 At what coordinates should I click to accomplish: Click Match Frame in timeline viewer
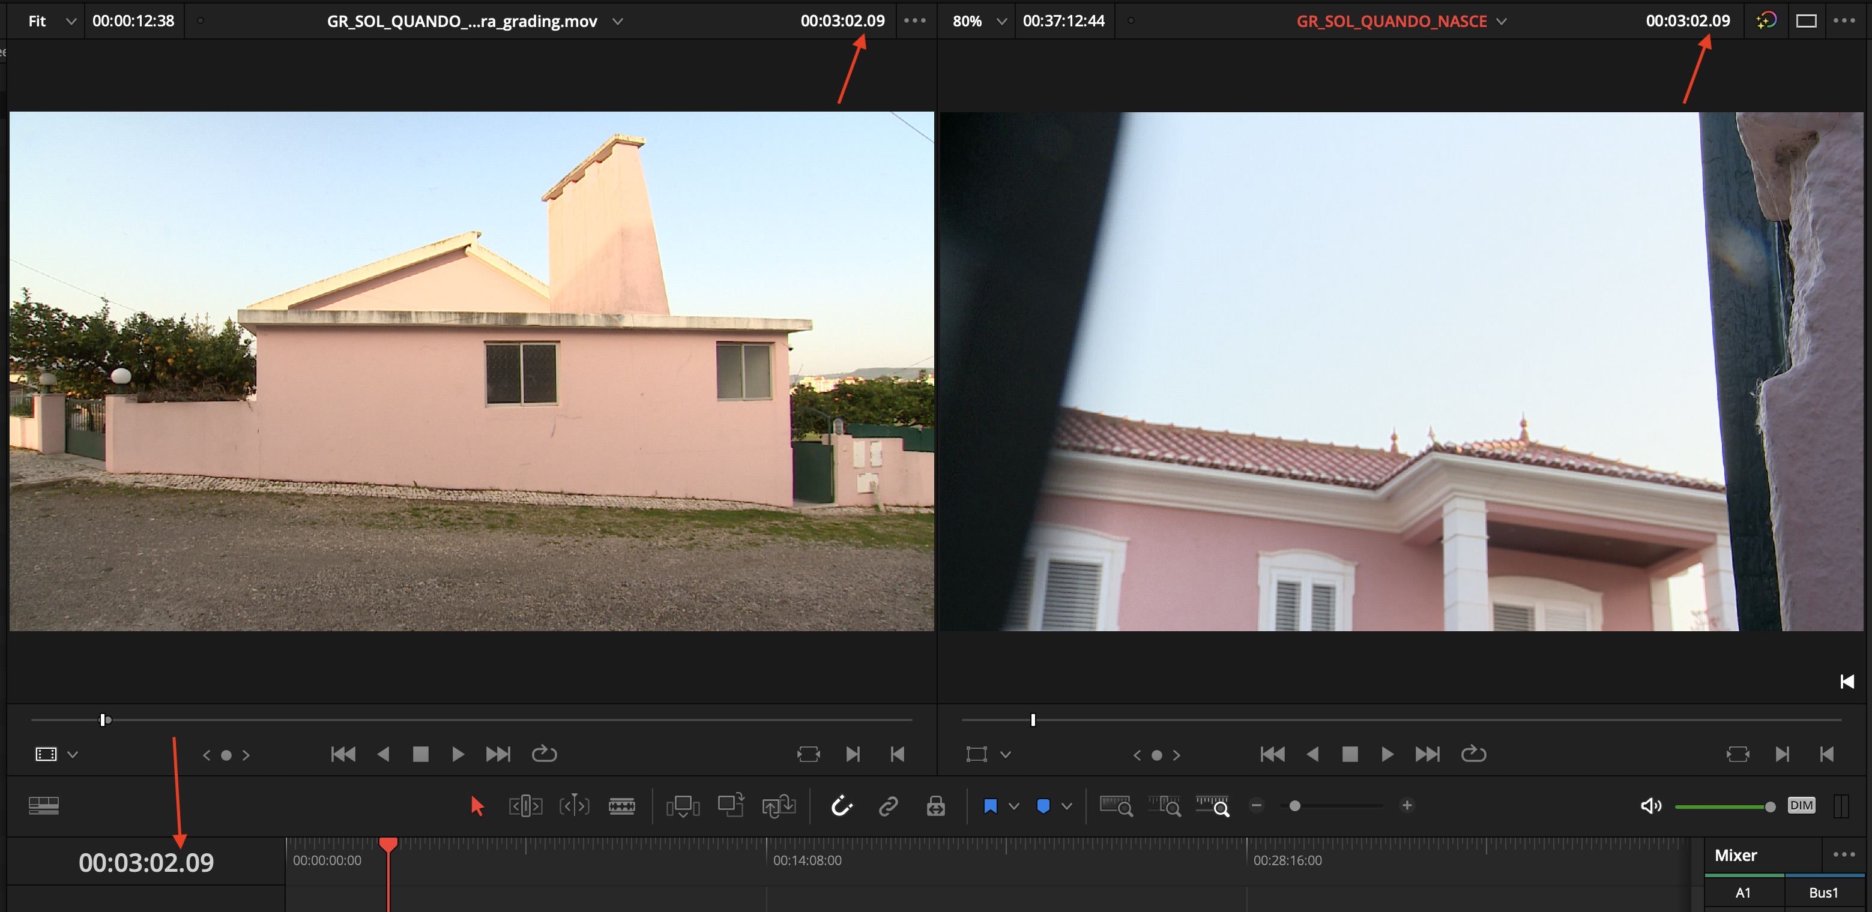[1738, 754]
